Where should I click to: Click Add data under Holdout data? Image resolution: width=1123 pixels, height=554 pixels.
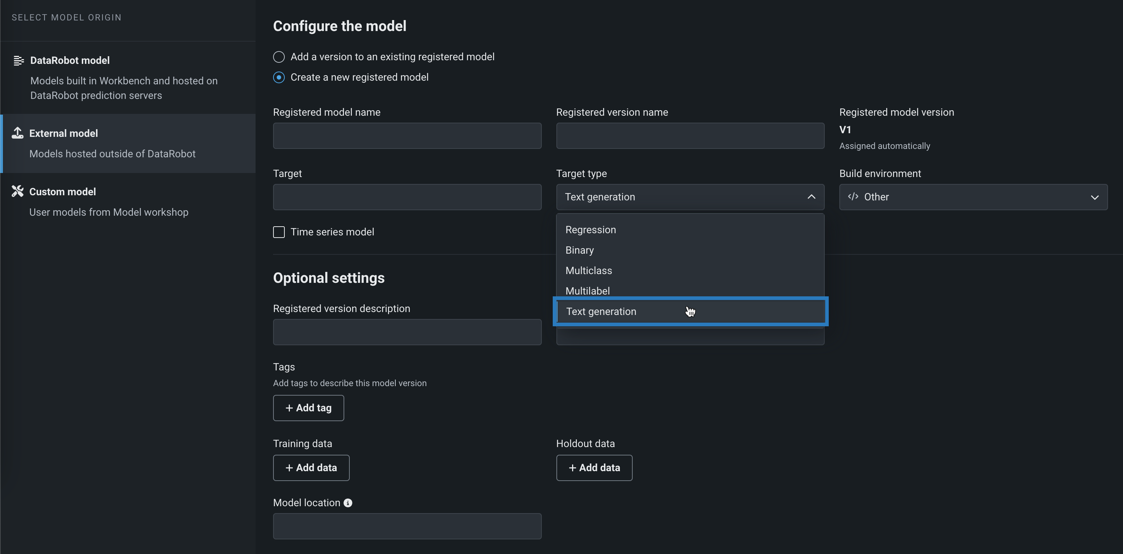594,468
